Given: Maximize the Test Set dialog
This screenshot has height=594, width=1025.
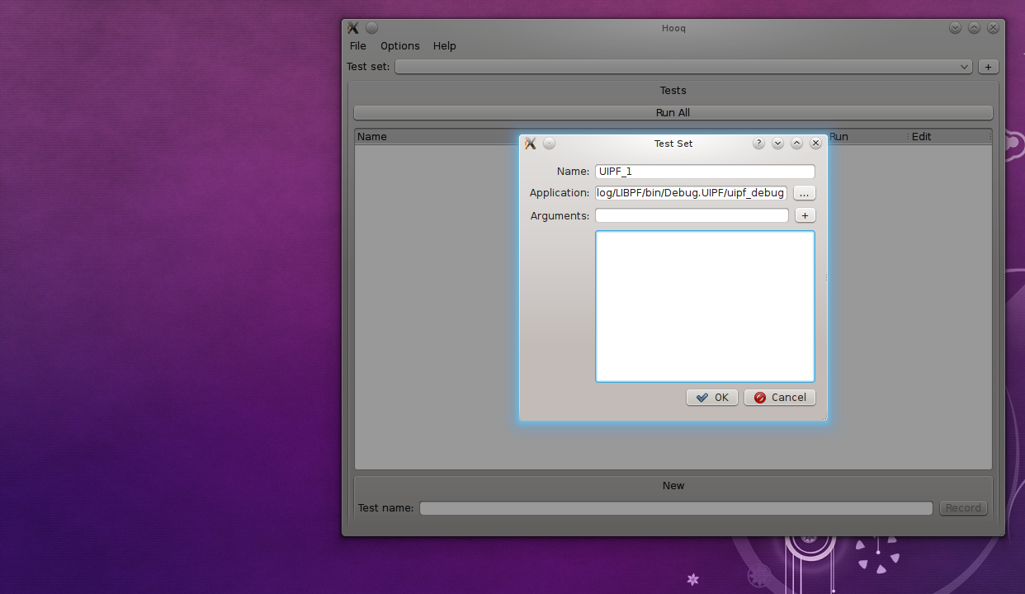Looking at the screenshot, I should [796, 144].
